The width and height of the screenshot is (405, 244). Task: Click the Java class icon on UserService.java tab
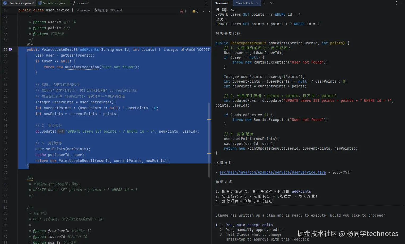(x=5, y=3)
